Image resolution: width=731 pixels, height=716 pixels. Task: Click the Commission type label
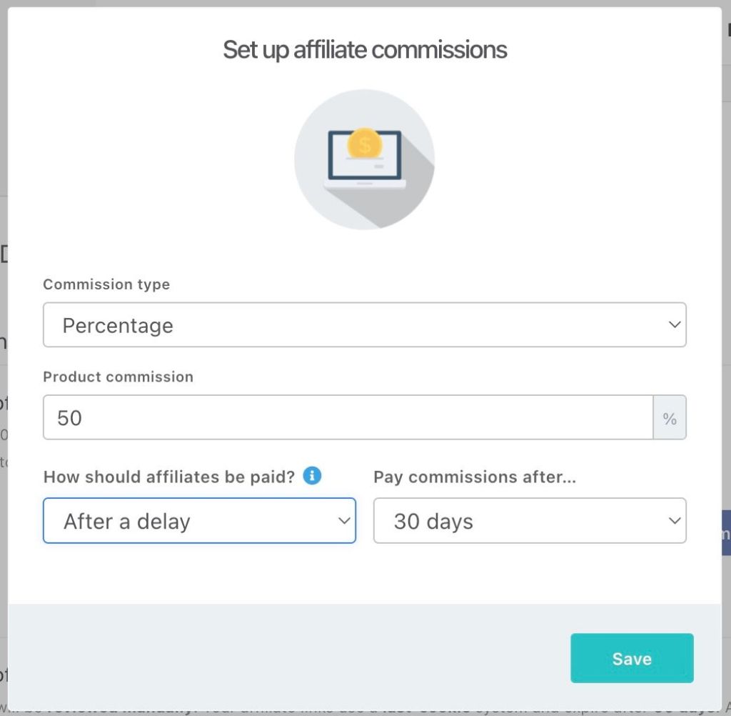point(106,284)
